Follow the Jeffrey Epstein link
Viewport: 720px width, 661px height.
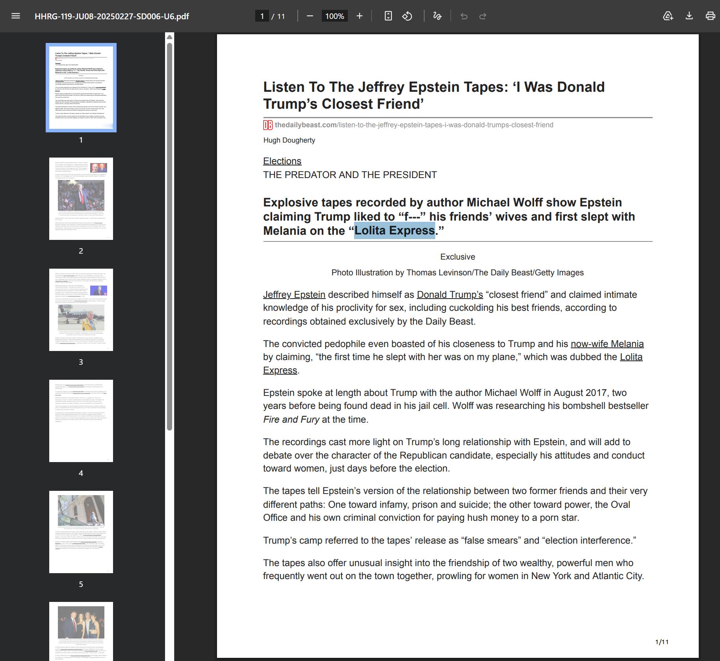[294, 295]
